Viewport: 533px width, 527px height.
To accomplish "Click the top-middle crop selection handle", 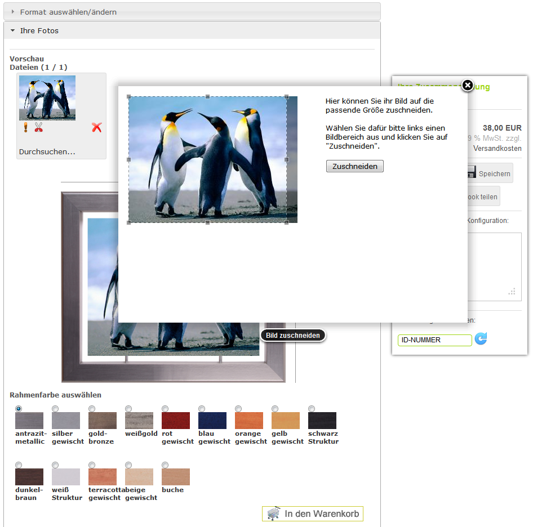I will coord(208,96).
